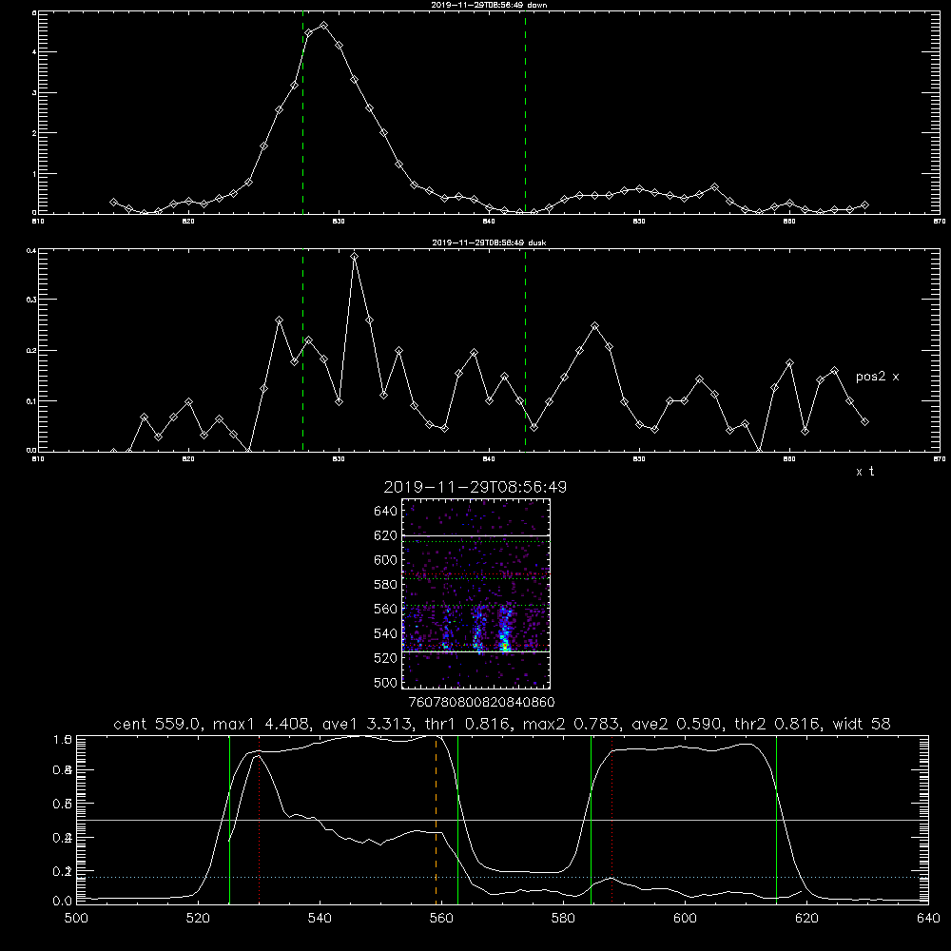Click the green vertical line at 525 in profile plot
Screen dimensions: 951x951
(229, 819)
